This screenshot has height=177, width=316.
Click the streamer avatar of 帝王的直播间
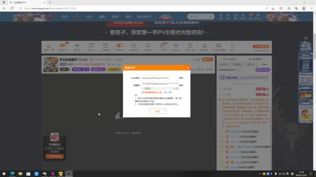51,65
